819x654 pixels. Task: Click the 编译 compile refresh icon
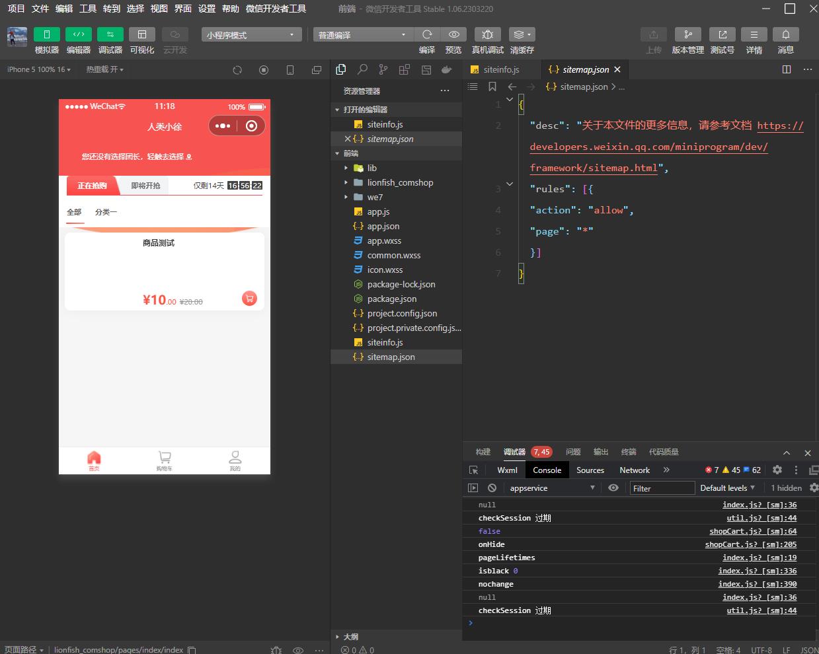point(427,34)
